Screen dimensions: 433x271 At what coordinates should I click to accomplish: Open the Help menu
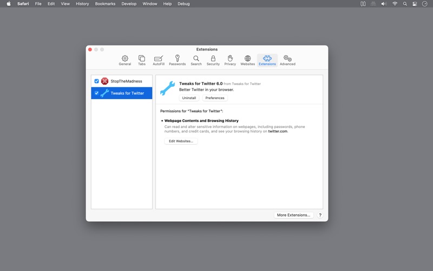167,4
